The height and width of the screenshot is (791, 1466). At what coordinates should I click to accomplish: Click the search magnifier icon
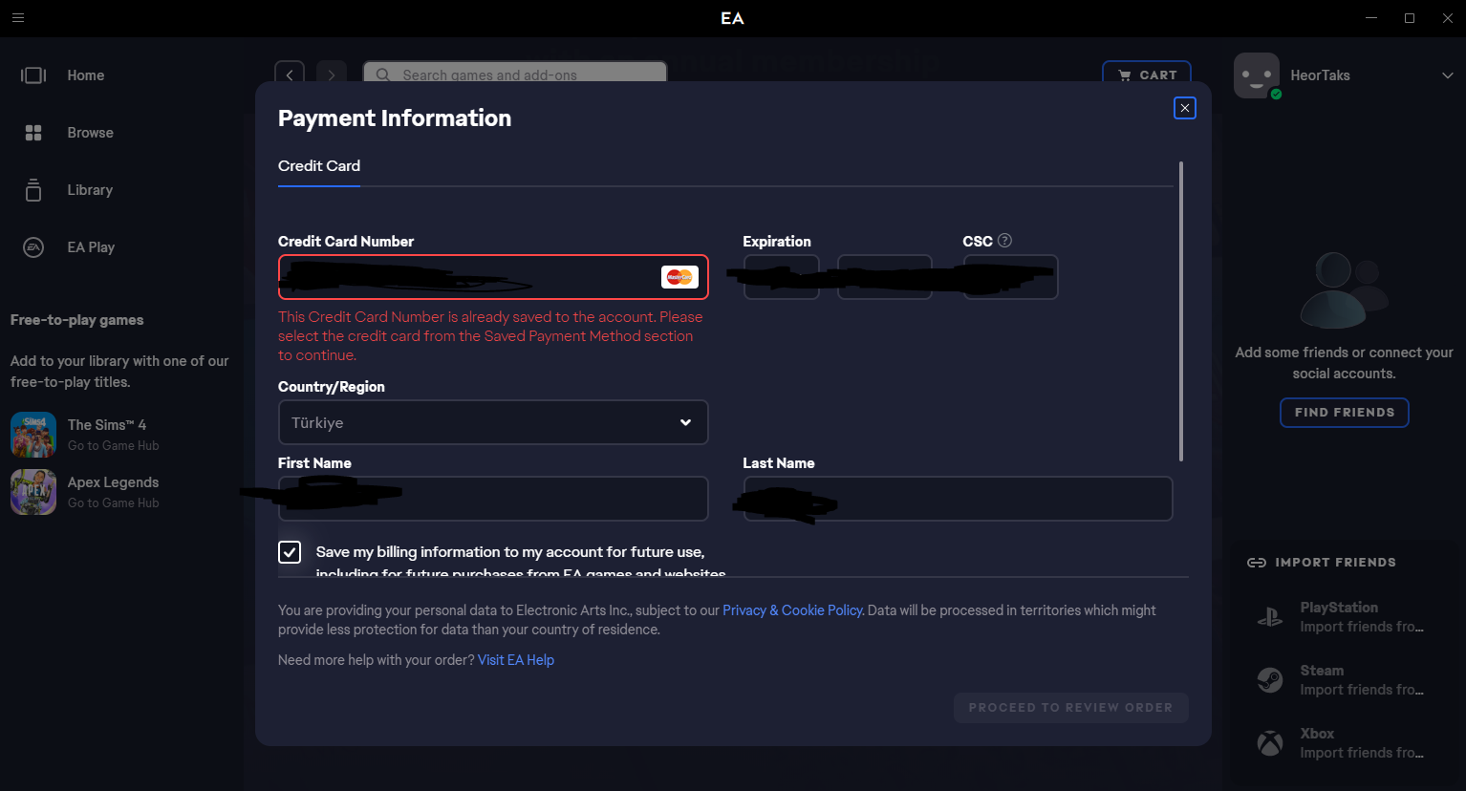coord(382,75)
